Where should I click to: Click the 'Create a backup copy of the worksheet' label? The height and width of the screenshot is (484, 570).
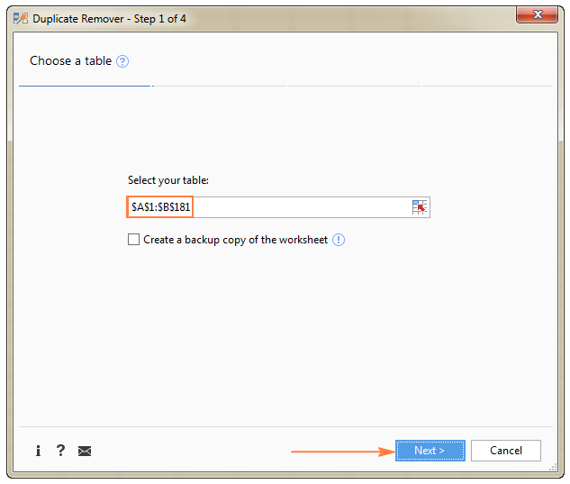click(x=235, y=240)
